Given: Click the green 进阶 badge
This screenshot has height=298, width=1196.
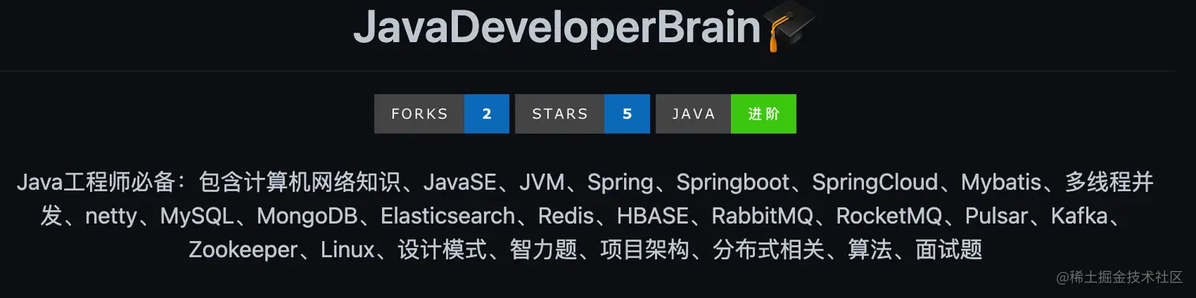Looking at the screenshot, I should coord(763,114).
